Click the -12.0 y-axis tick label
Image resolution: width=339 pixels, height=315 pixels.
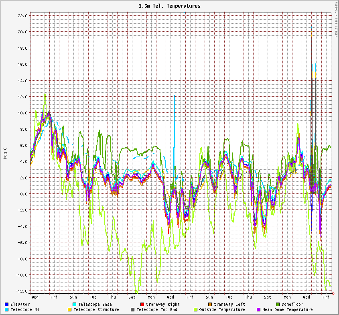(x=22, y=291)
